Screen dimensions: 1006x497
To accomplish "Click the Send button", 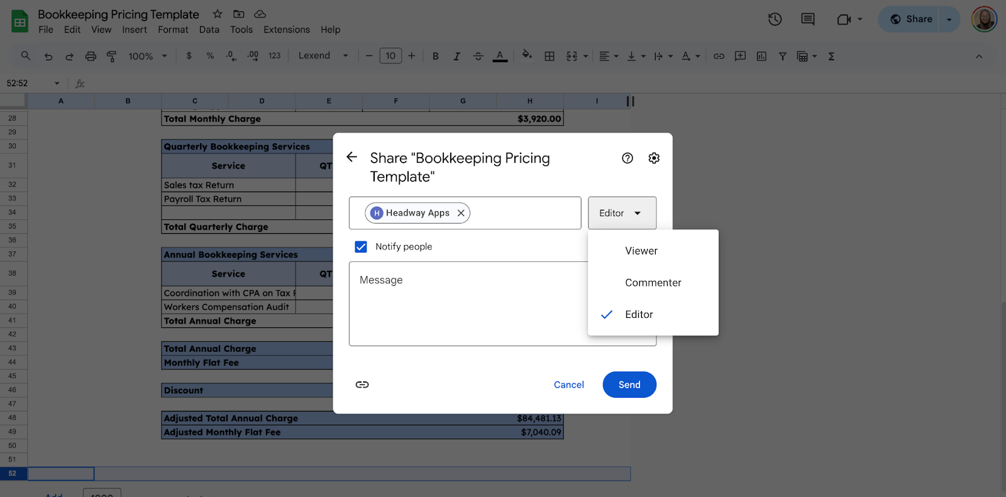I will (x=629, y=385).
